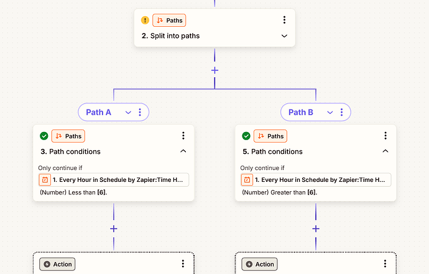Viewport: 429px width, 274px height.
Task: Click the green check status on step 5
Action: pos(246,136)
